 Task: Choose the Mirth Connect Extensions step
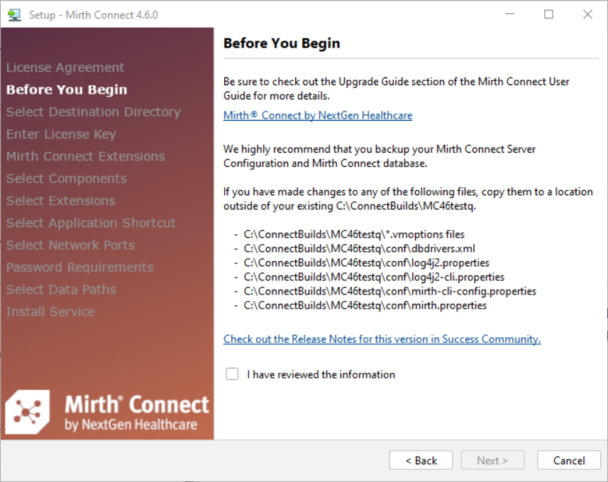coord(85,156)
